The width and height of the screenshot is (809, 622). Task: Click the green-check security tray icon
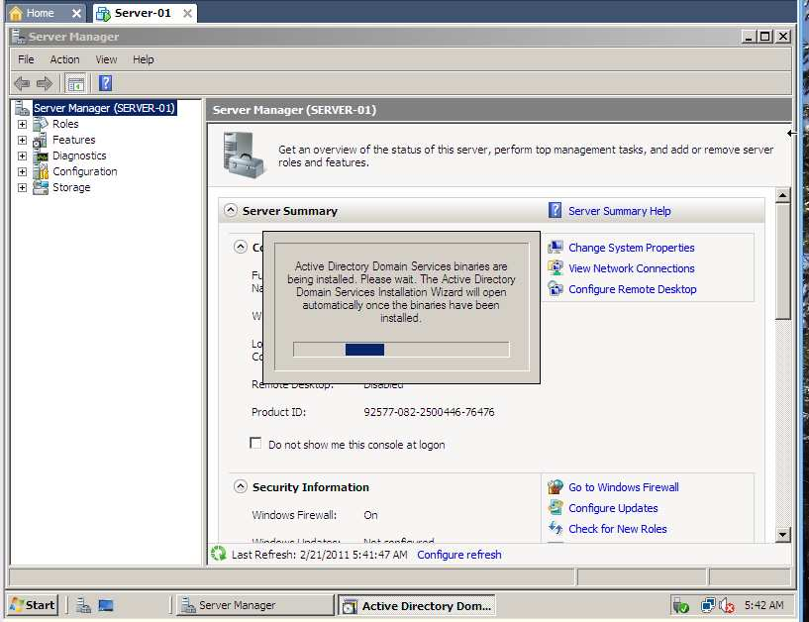[x=680, y=605]
